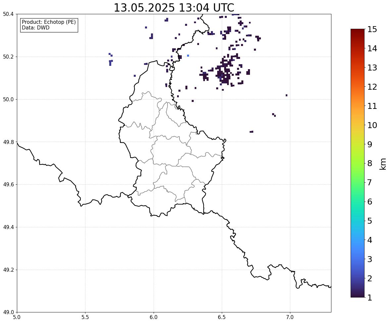This screenshot has width=390, height=323.
Task: Click color bar tick label 12
Action: click(x=372, y=87)
